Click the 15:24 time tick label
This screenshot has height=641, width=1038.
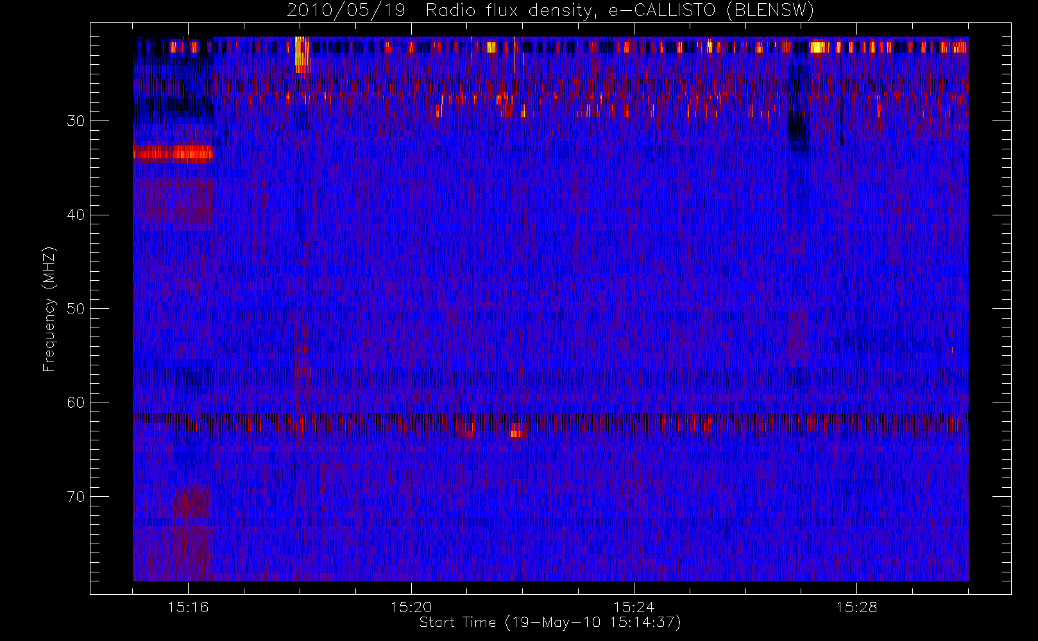(634, 607)
